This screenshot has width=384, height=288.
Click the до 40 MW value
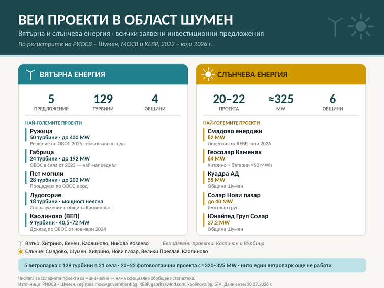point(220,201)
